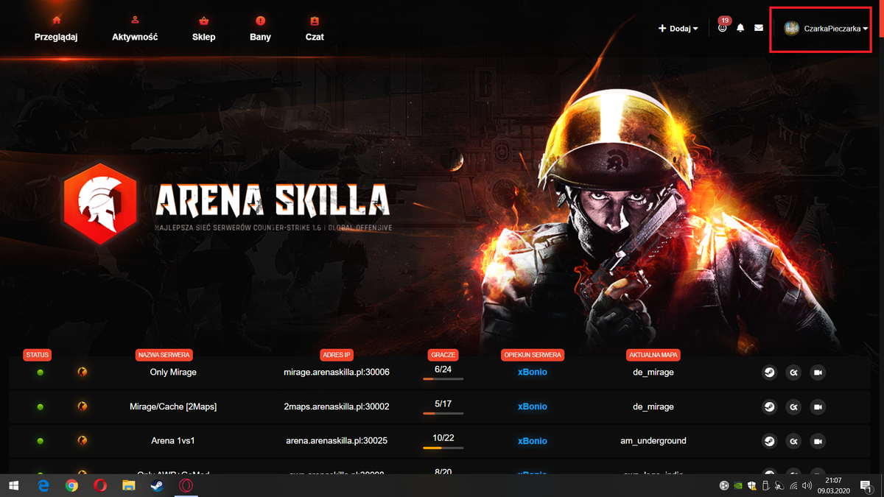The width and height of the screenshot is (884, 497).
Task: Click the GRACZE column header
Action: pyautogui.click(x=443, y=355)
